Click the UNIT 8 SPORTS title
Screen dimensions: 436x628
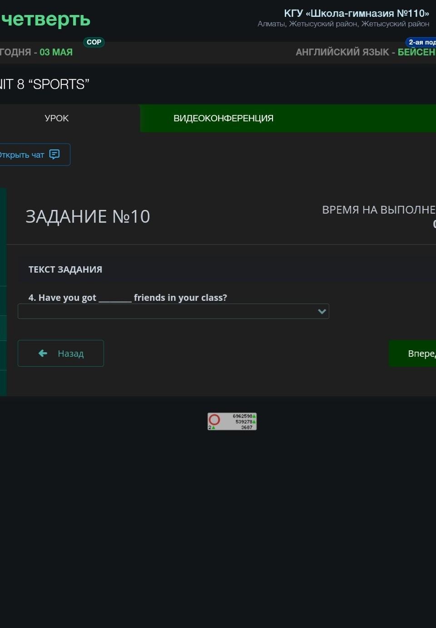pyautogui.click(x=45, y=85)
